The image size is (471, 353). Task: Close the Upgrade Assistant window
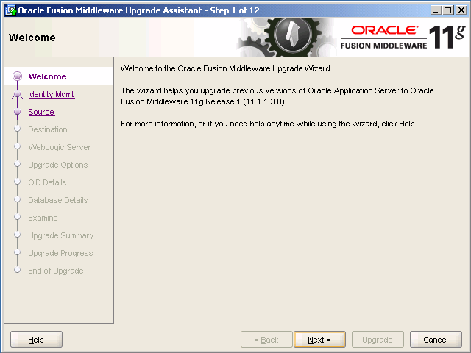[x=461, y=10]
